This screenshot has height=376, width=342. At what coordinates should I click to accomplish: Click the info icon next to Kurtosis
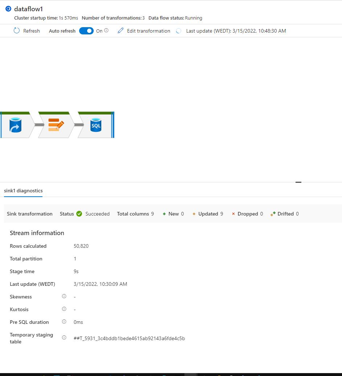[64, 309]
